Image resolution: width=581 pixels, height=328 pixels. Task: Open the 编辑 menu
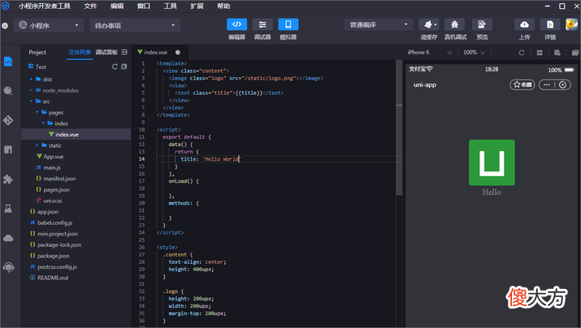[x=117, y=6]
